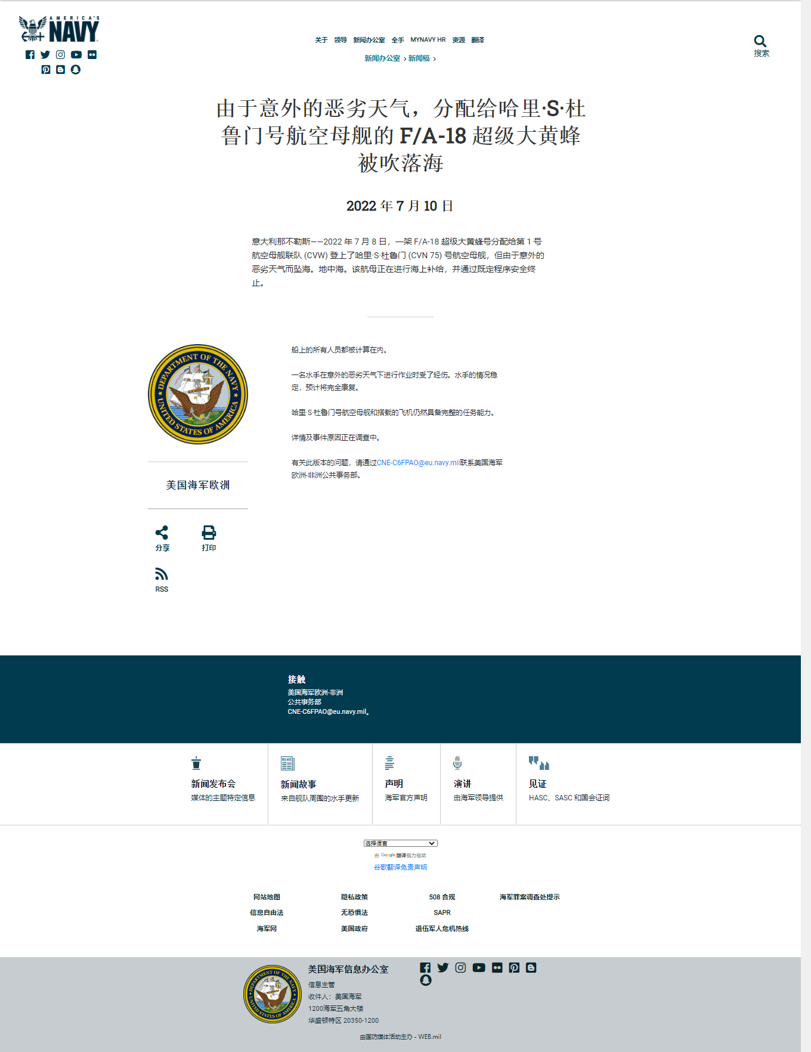Open the 信息自由法 footer link

tap(267, 912)
